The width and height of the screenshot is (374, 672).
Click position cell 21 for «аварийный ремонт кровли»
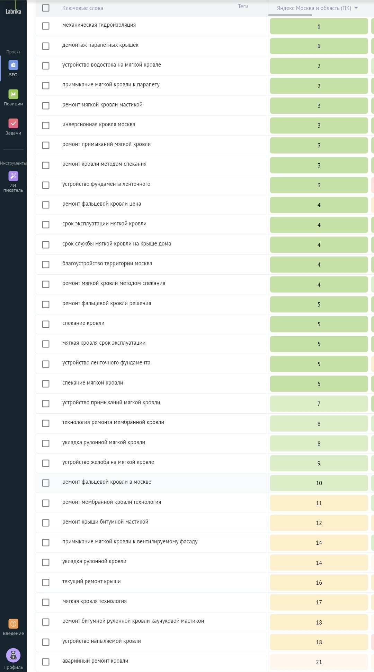(319, 662)
